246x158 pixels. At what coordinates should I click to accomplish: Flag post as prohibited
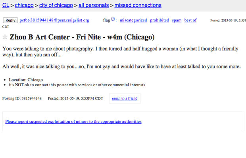[160, 20]
